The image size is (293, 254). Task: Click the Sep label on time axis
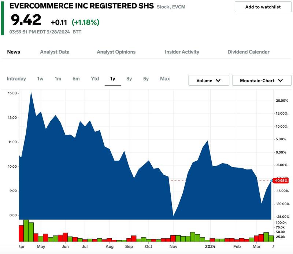click(x=129, y=247)
